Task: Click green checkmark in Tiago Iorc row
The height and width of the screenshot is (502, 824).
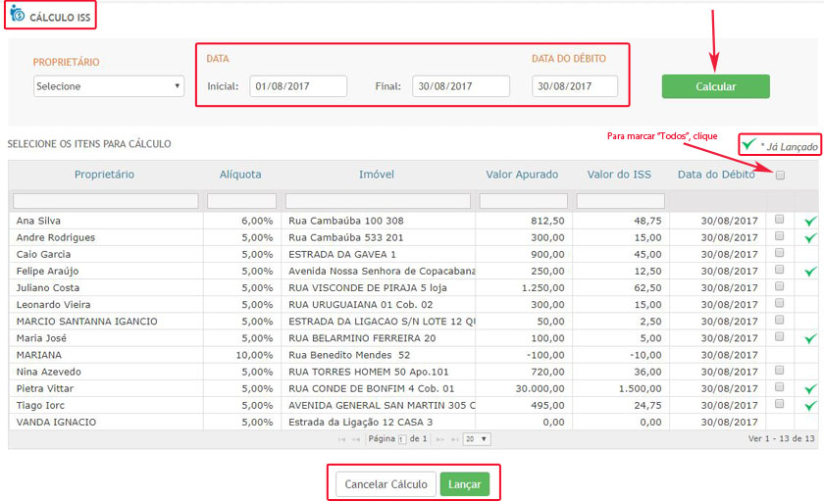Action: coord(809,405)
